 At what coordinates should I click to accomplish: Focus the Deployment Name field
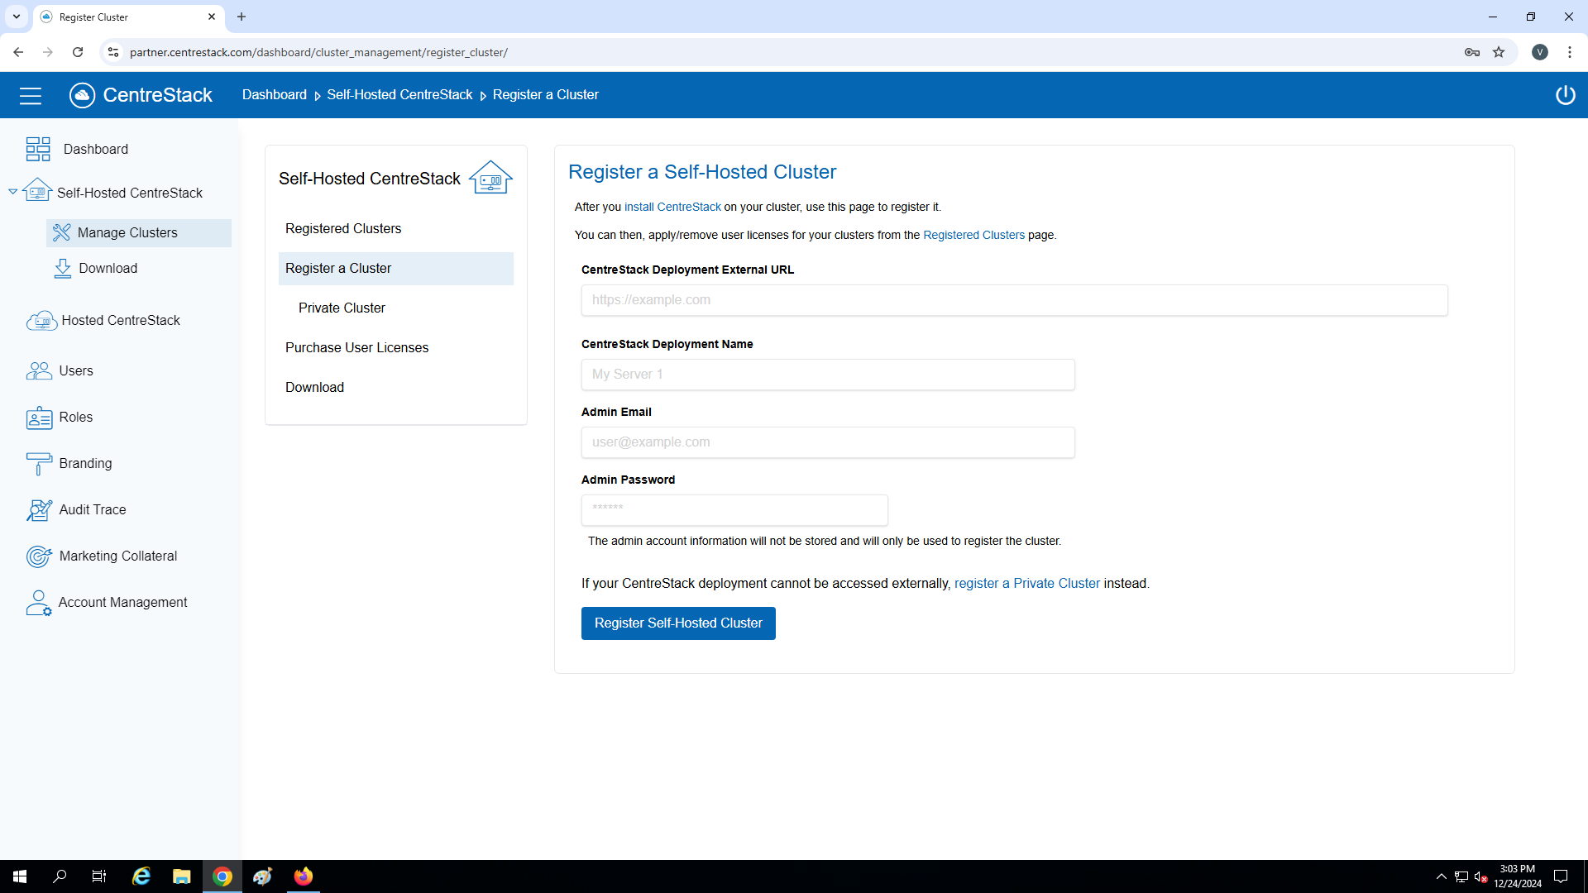click(828, 375)
